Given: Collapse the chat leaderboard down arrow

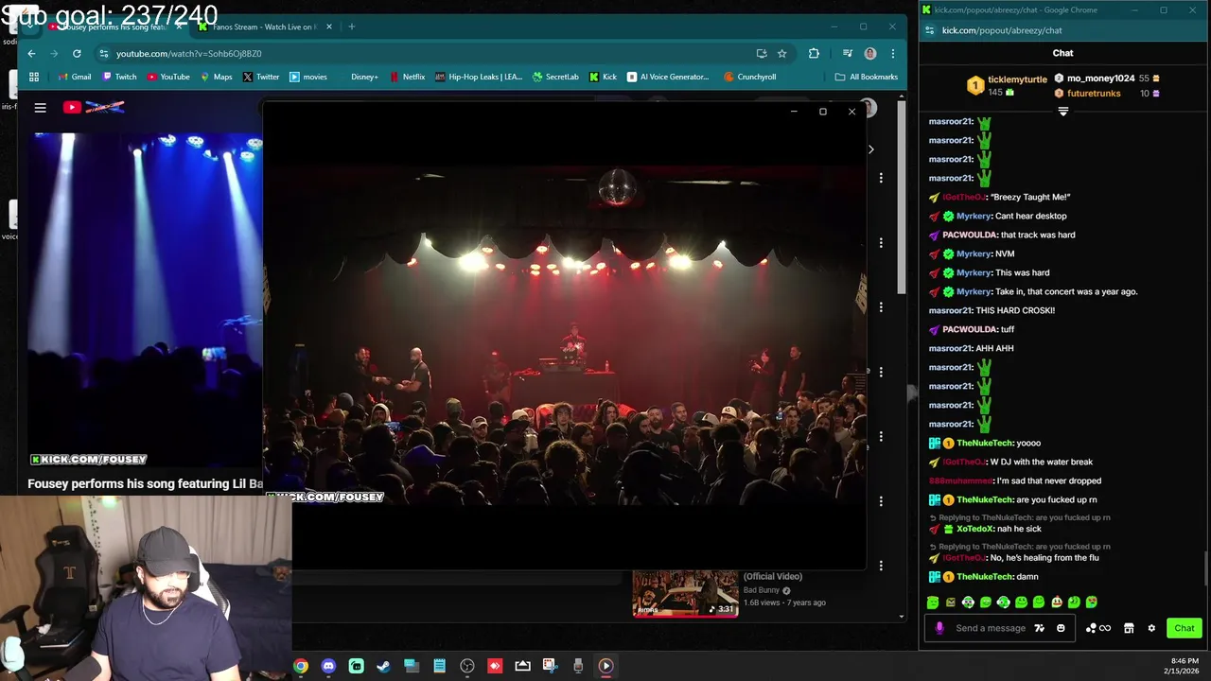Looking at the screenshot, I should pyautogui.click(x=1062, y=112).
